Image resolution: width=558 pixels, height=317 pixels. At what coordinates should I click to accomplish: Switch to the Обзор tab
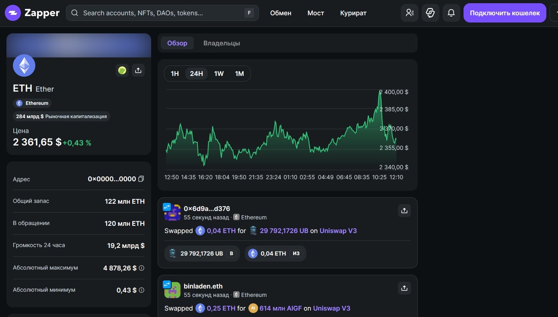[177, 43]
